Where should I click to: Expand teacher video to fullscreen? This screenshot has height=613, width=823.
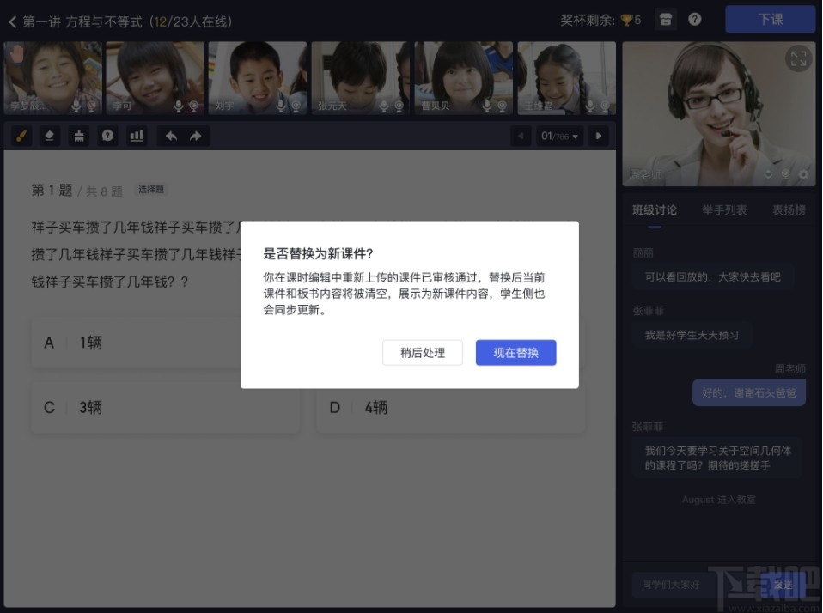tap(798, 58)
